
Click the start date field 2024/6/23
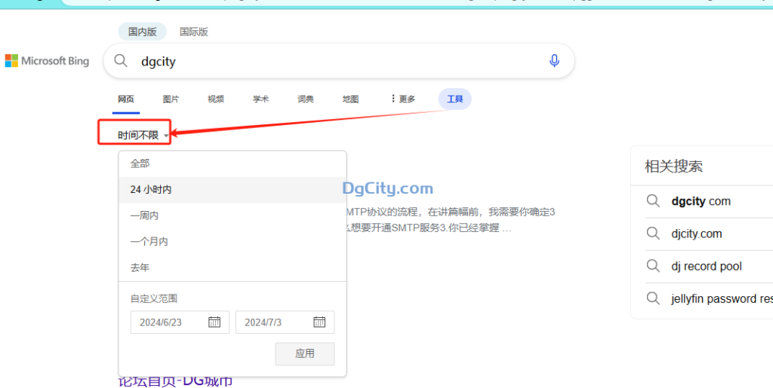pos(180,322)
